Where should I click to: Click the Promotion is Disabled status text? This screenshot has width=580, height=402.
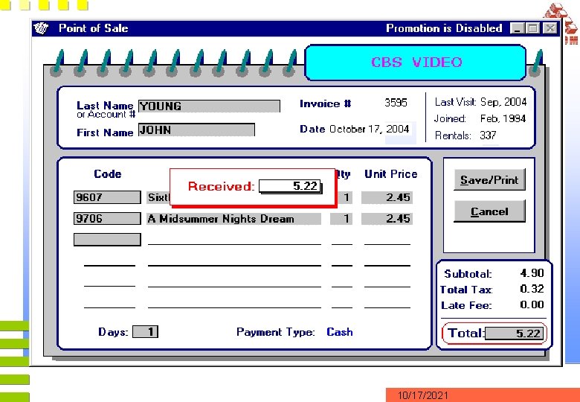tap(444, 28)
